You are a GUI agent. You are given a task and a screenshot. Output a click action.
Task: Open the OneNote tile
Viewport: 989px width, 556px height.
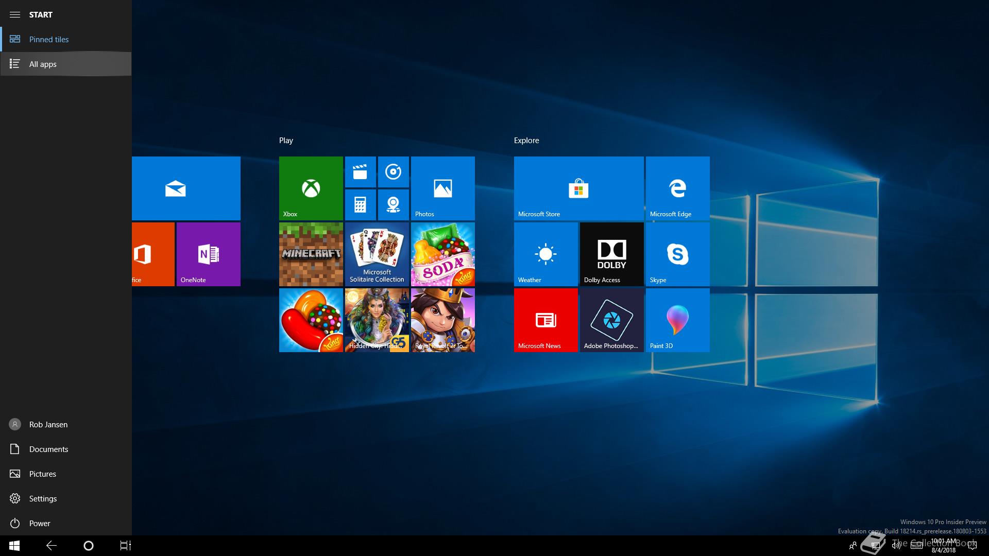point(208,254)
